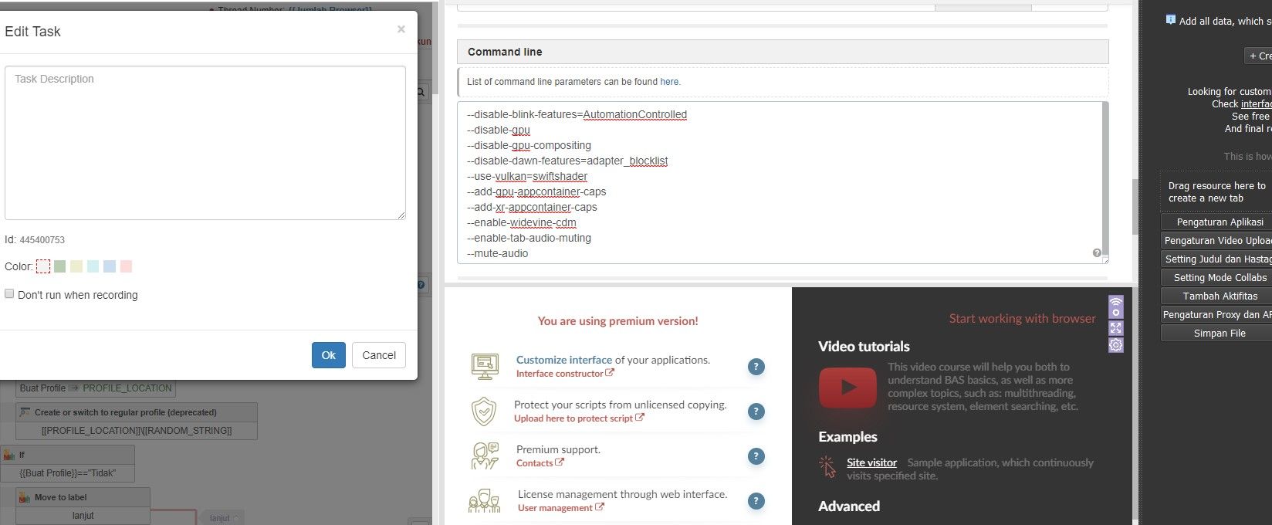Cancel the Edit Task dialog
The image size is (1272, 525).
379,355
